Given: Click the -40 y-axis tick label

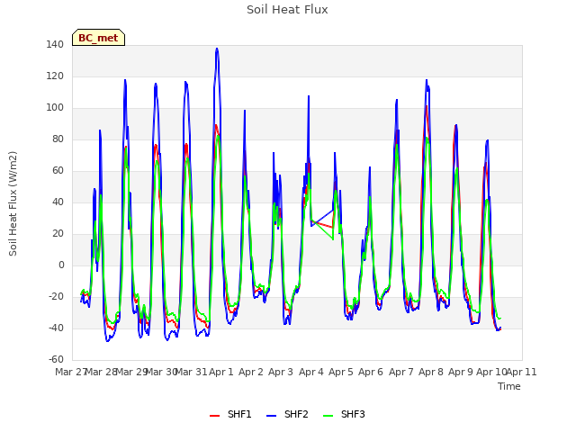Looking at the screenshot, I should [56, 328].
